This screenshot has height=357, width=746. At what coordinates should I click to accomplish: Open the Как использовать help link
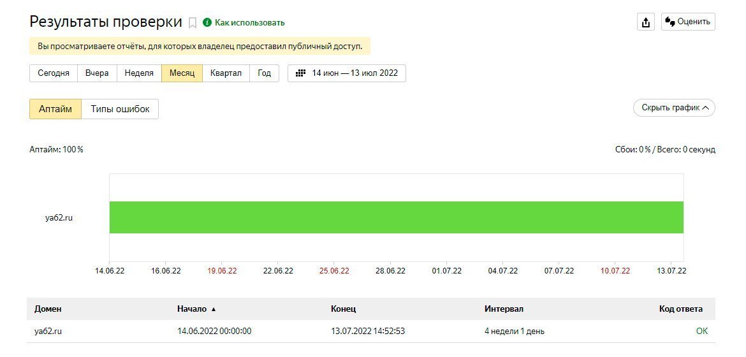(250, 22)
